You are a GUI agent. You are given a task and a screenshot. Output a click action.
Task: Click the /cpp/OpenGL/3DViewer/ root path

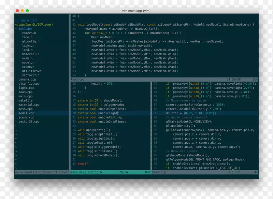pyautogui.click(x=34, y=24)
